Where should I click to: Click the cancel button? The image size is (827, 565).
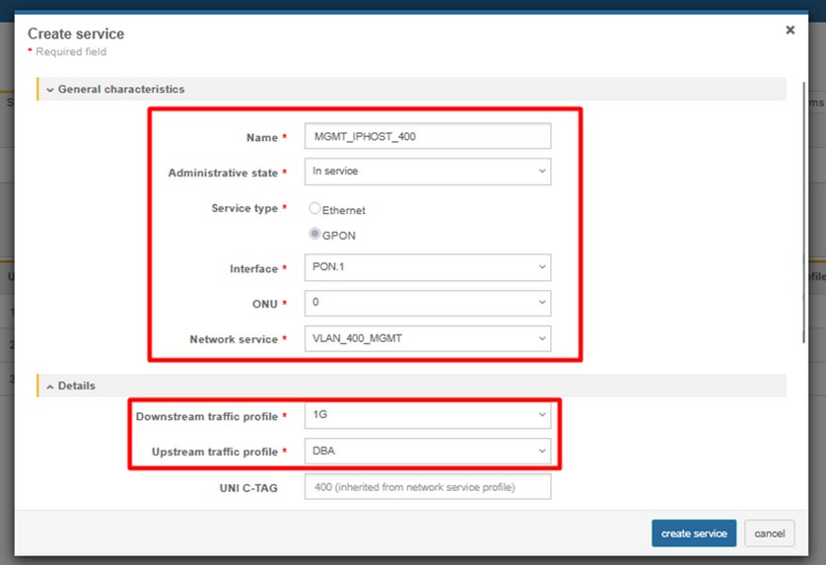click(769, 533)
